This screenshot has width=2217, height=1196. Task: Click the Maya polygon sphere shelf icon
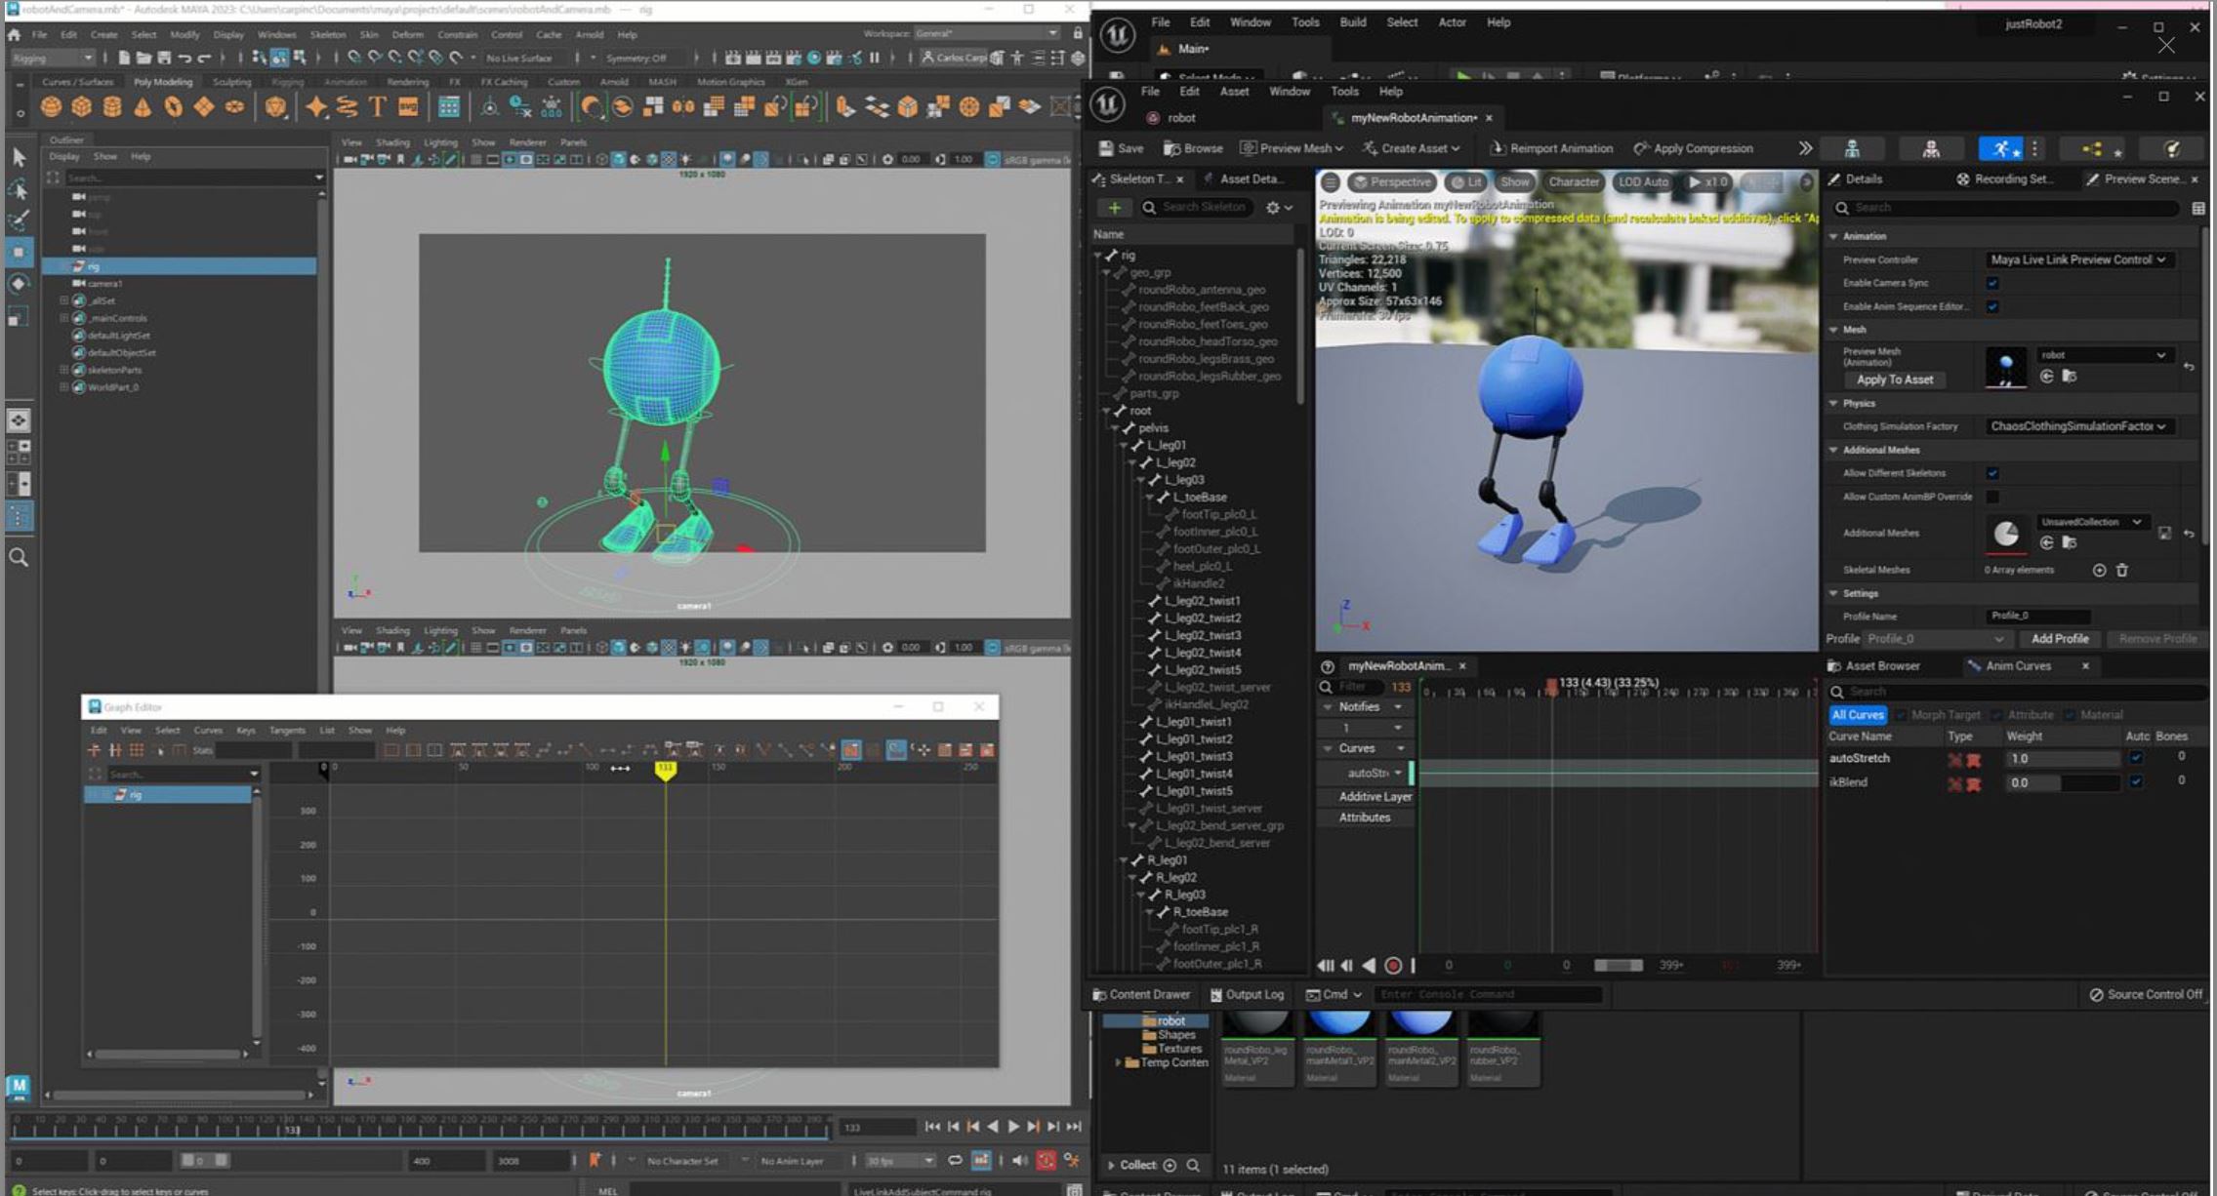pos(51,107)
